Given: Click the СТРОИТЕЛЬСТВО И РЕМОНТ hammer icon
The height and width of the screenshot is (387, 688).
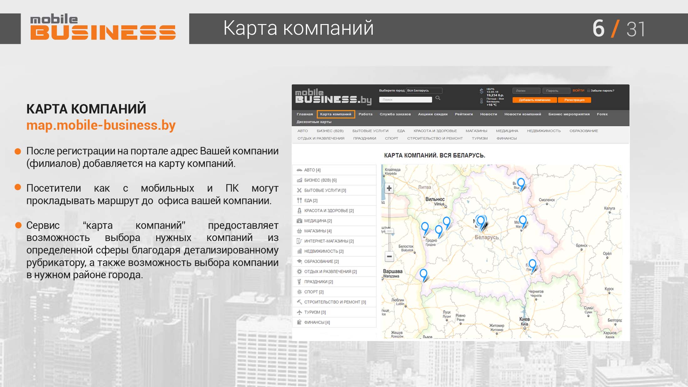Looking at the screenshot, I should point(299,302).
